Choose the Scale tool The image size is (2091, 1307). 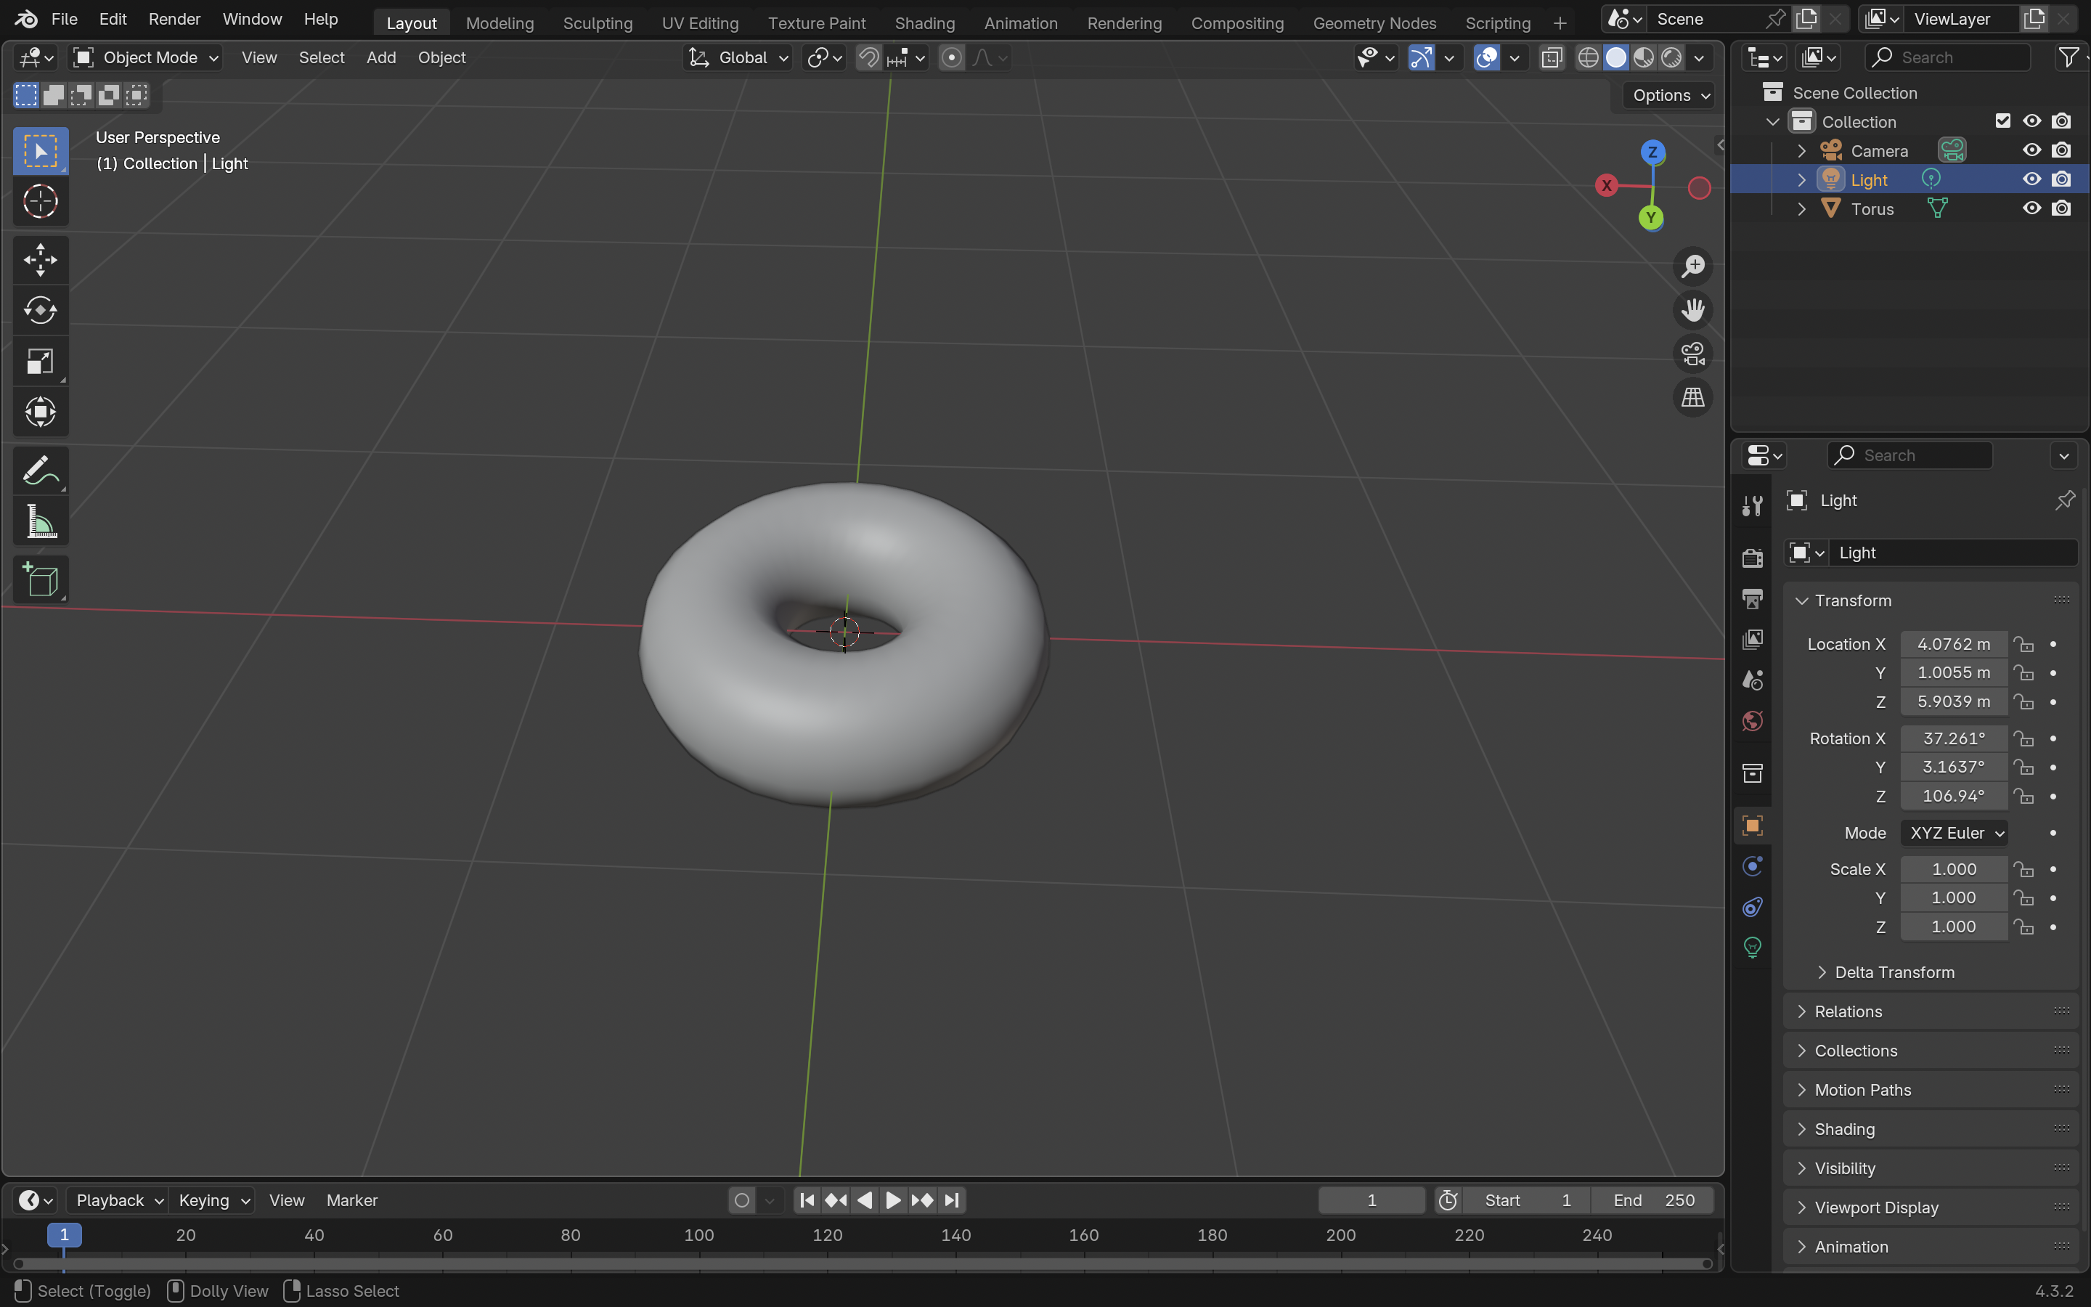tap(41, 362)
